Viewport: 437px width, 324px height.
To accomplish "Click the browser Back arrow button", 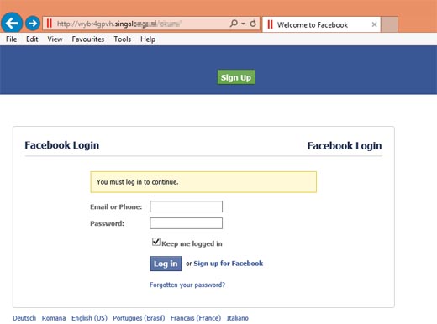I will click(12, 23).
